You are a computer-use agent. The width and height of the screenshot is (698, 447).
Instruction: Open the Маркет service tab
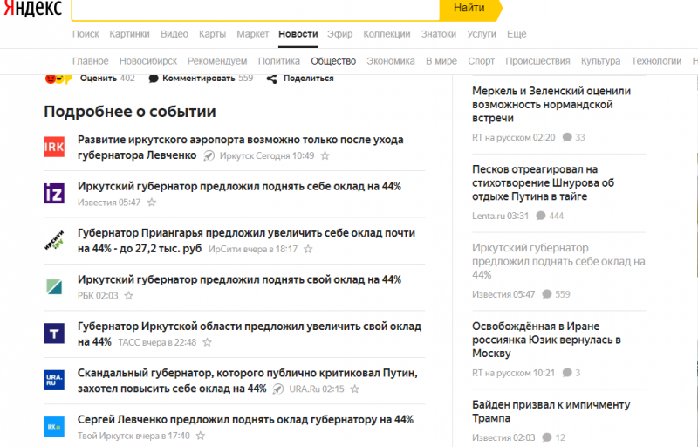click(x=253, y=34)
